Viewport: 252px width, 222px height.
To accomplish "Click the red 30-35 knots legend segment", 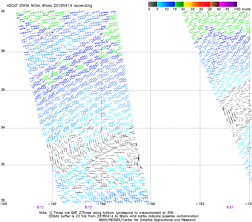I will [206, 4].
